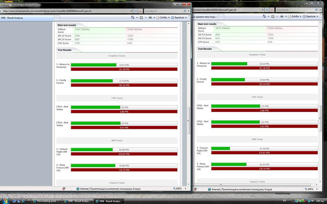Open Home dropdown arrow in left window
Image resolution: width=327 pixels, height=204 pixels.
pos(137,18)
